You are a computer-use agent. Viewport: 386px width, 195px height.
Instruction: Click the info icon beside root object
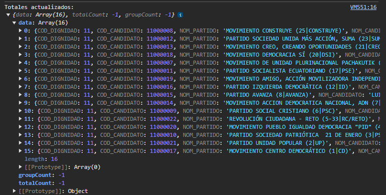[x=180, y=15]
